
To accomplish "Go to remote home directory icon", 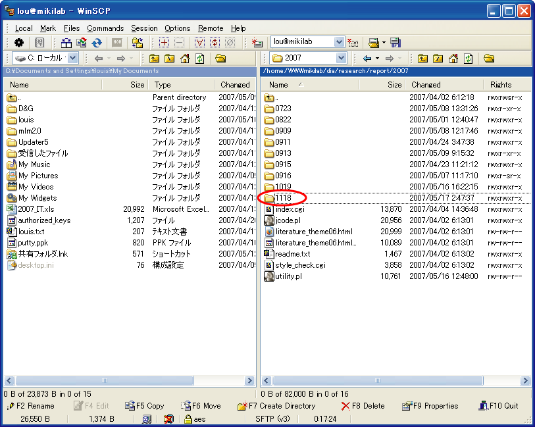I will 453,59.
